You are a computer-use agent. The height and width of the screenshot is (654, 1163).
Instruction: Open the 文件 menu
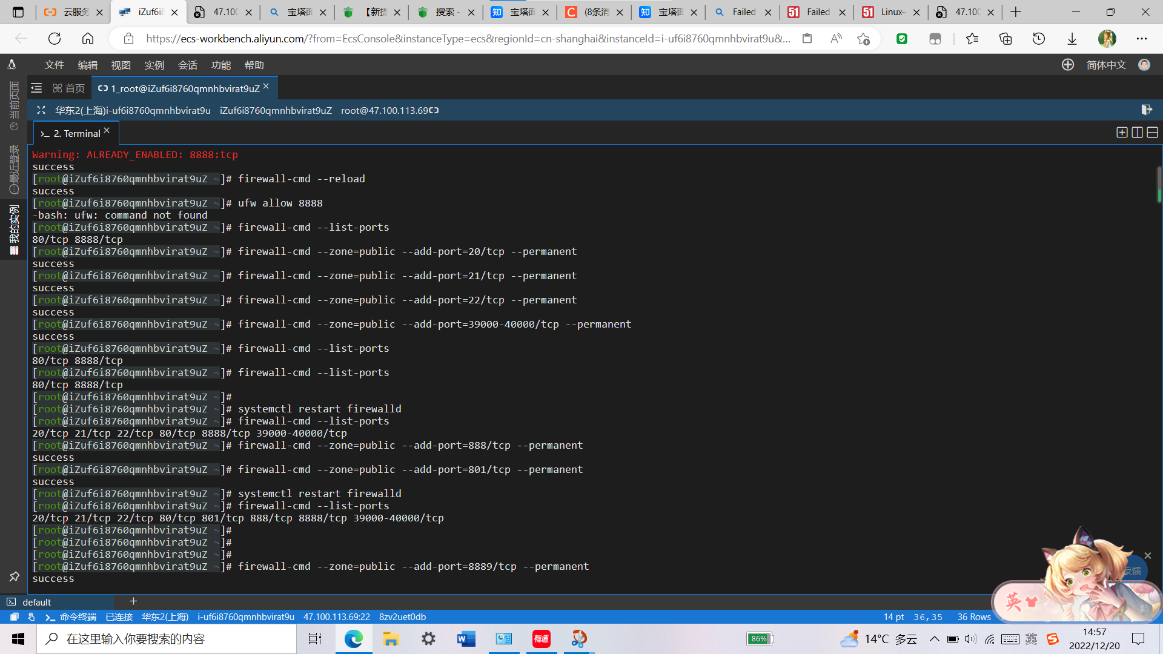55,65
